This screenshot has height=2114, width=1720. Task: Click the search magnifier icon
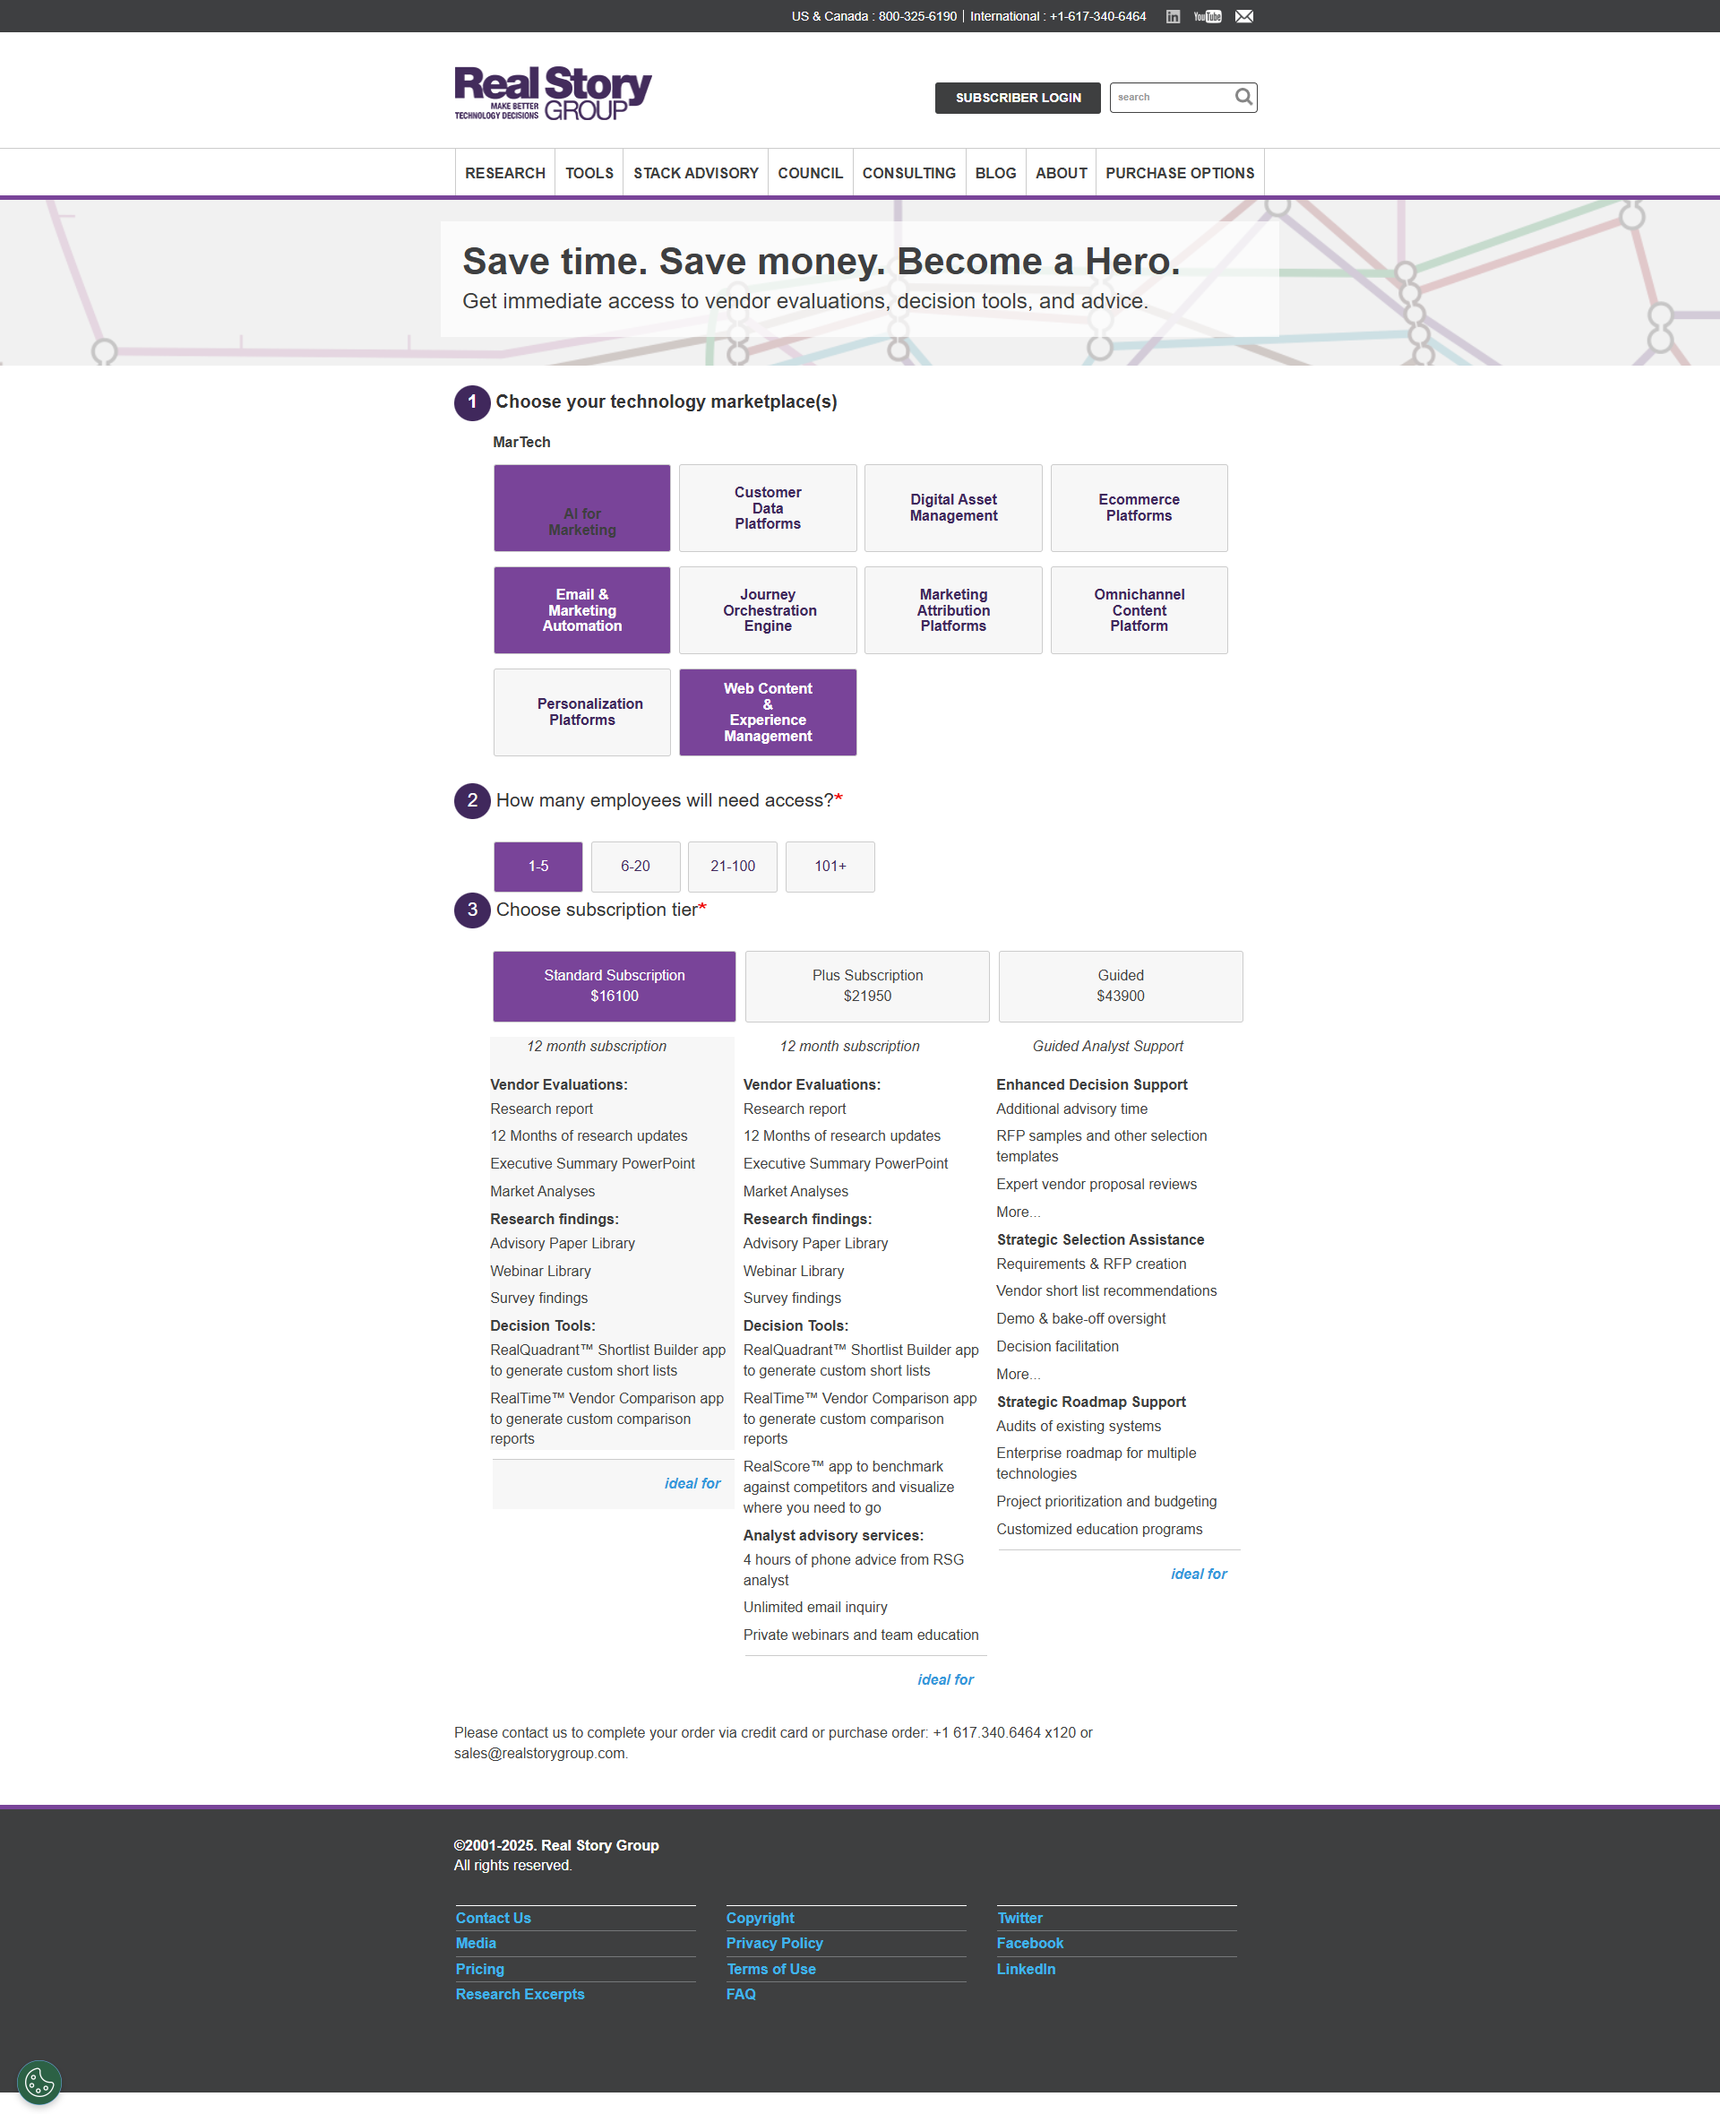pyautogui.click(x=1243, y=96)
